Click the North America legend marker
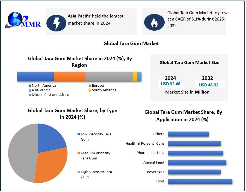The image size is (246, 192). (29, 86)
